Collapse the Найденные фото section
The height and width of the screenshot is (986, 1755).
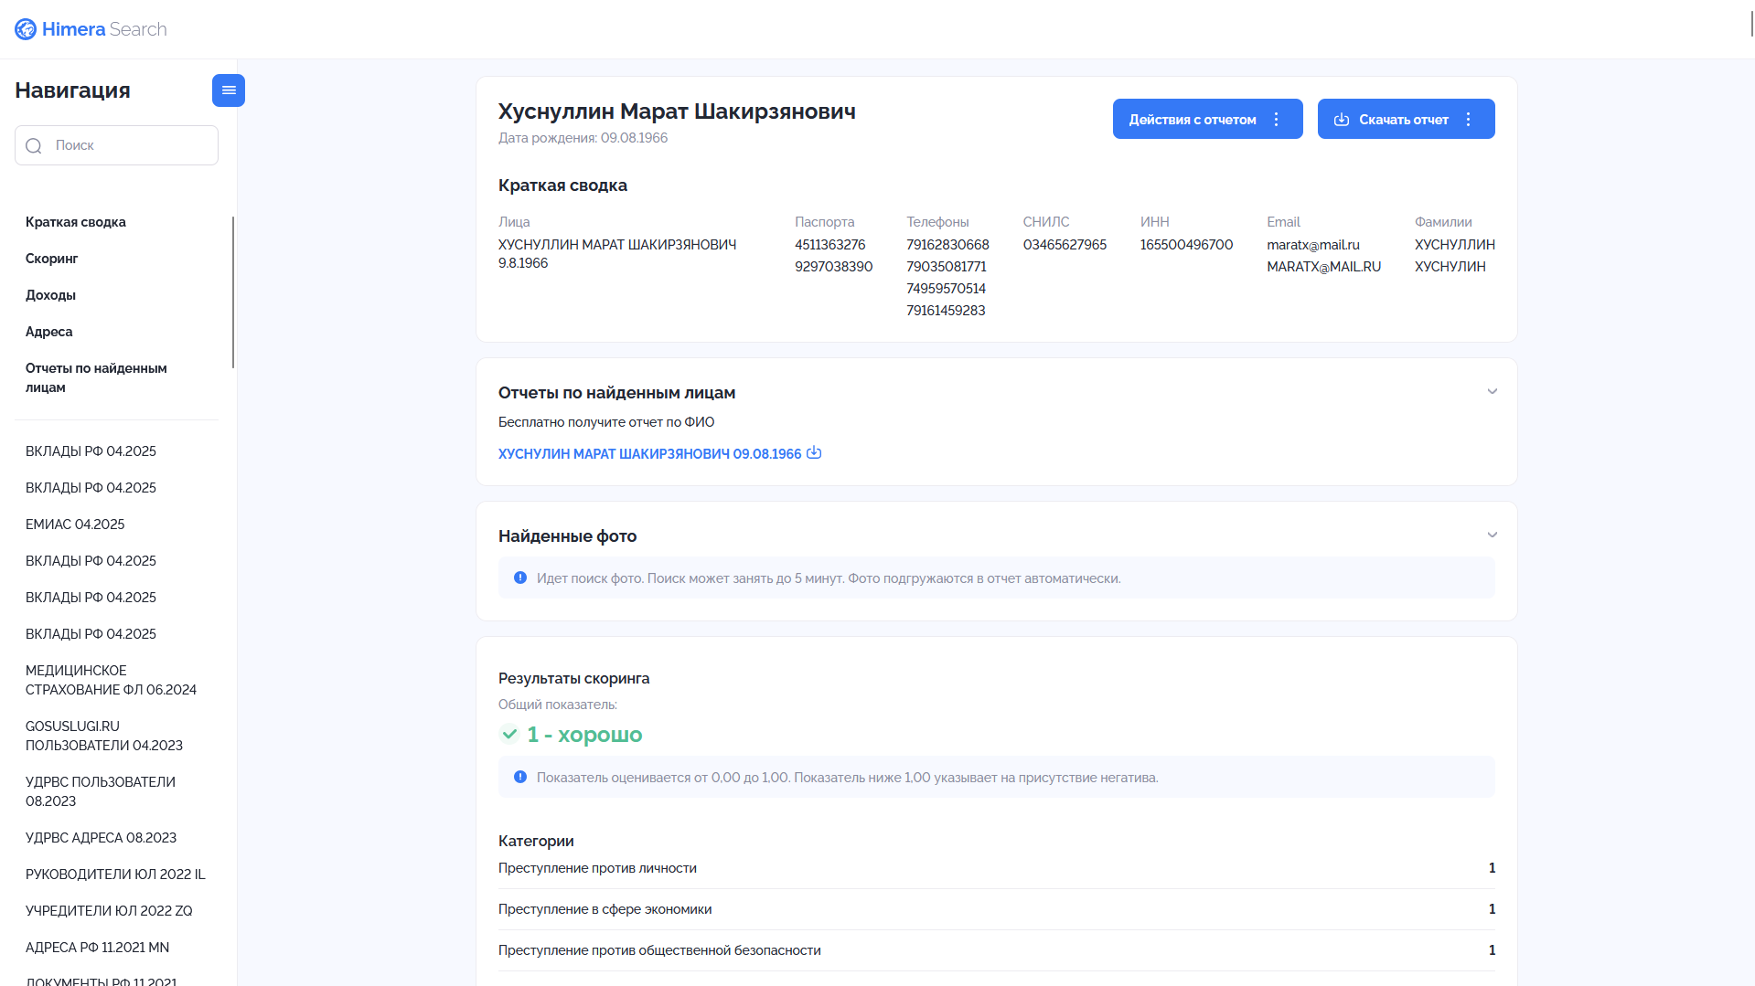tap(1493, 535)
